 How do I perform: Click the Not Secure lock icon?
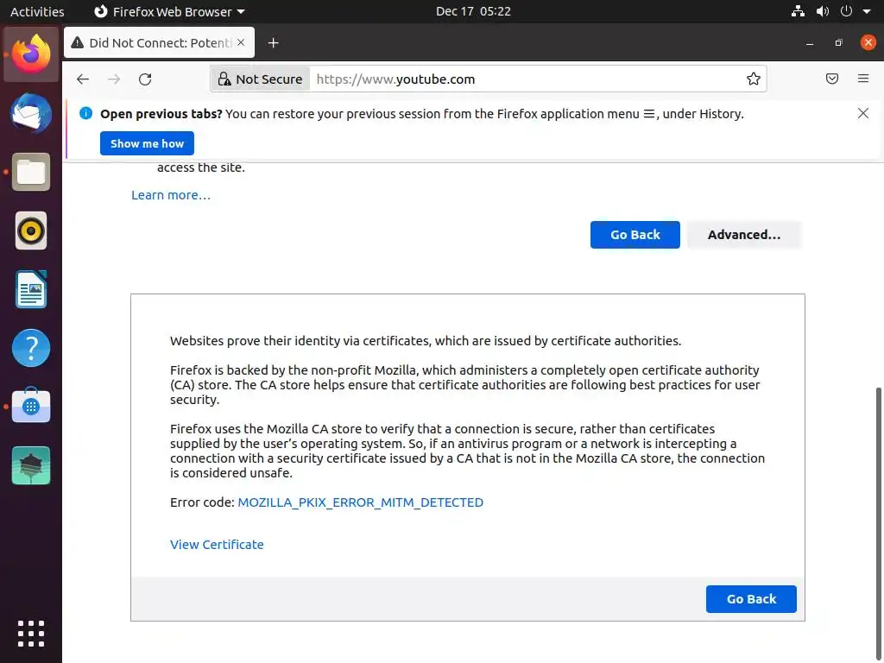click(224, 79)
